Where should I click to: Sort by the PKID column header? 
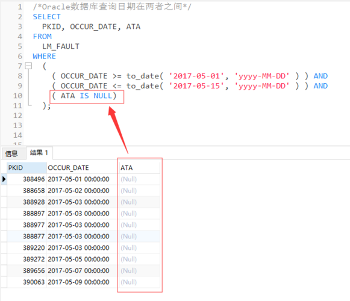(x=27, y=168)
